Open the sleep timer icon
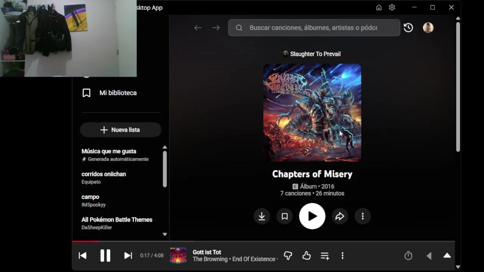This screenshot has height=272, width=484. pyautogui.click(x=408, y=256)
